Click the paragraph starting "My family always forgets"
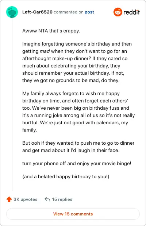 pos(78,112)
